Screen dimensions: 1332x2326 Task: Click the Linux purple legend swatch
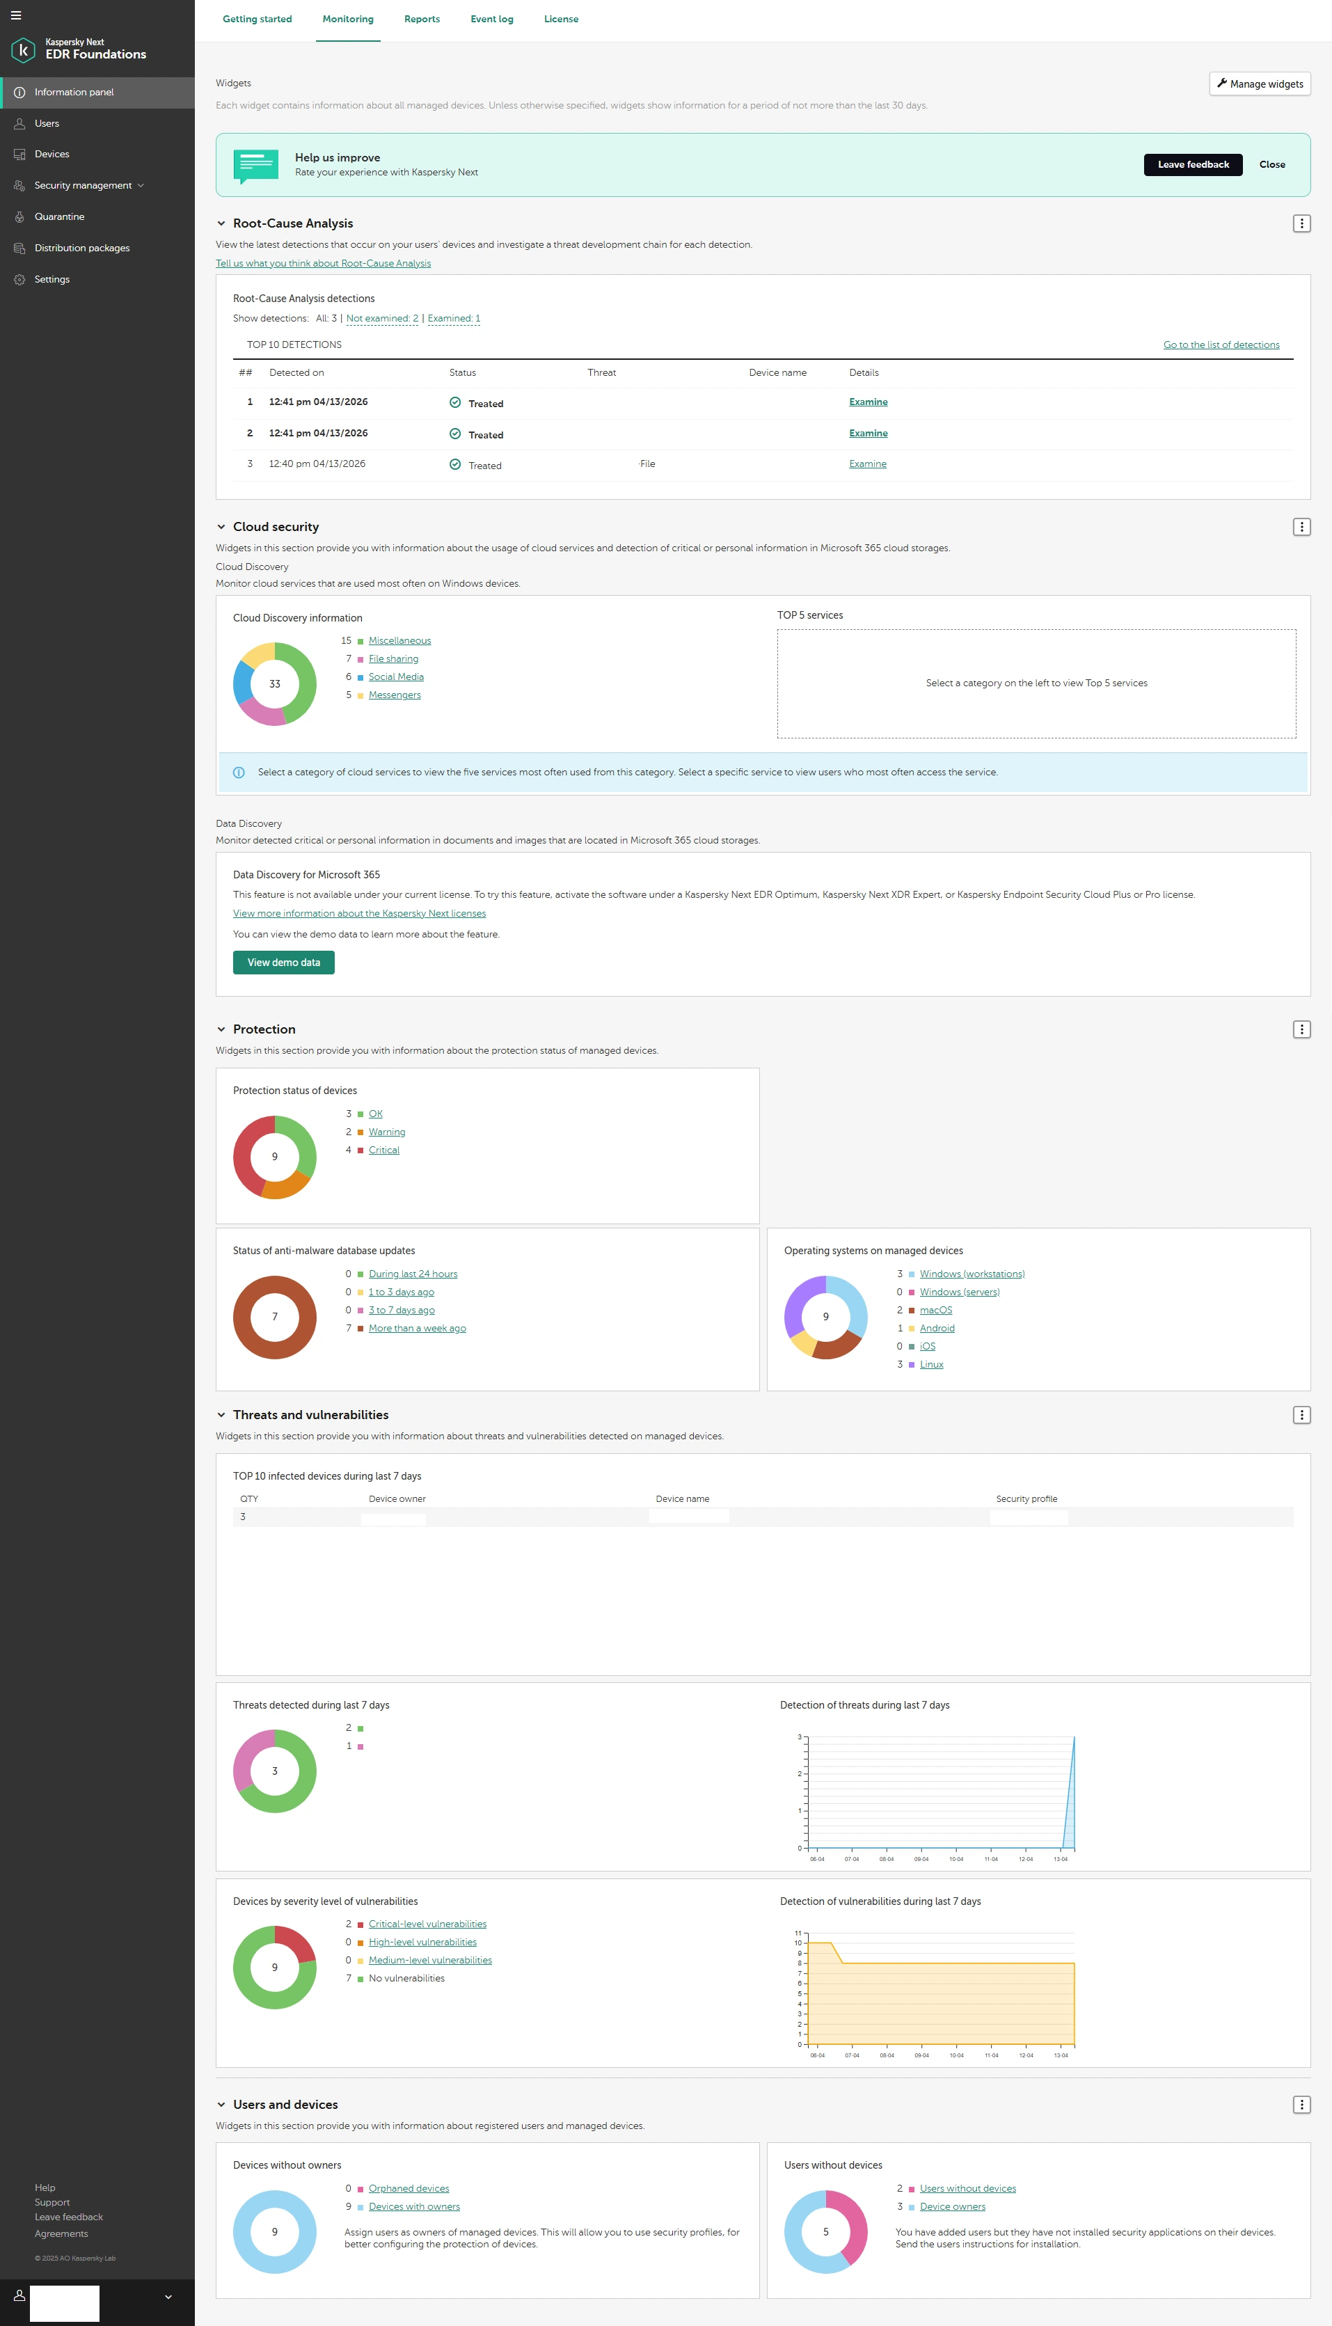tap(911, 1365)
